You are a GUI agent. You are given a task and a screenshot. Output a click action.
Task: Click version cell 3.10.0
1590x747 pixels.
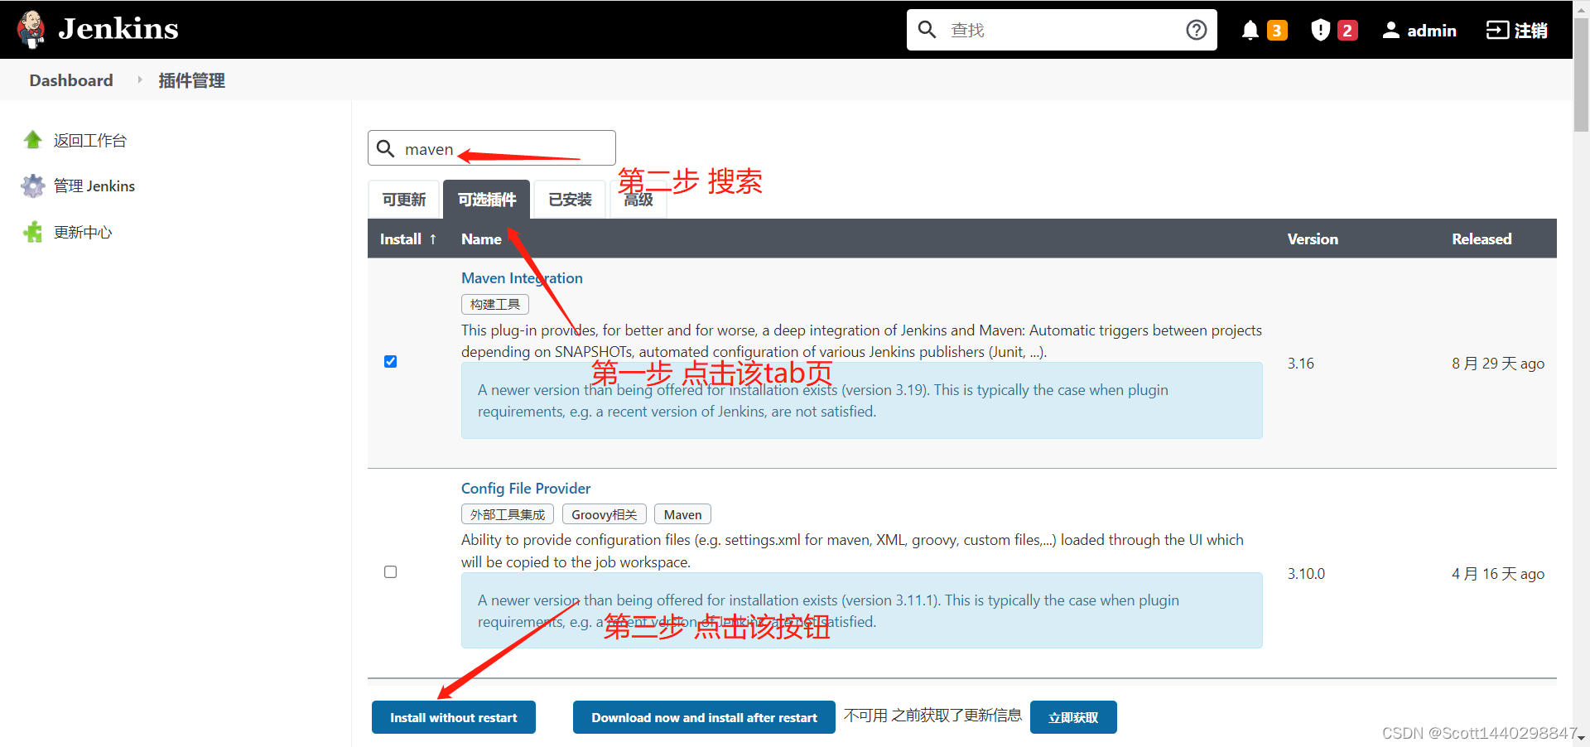pyautogui.click(x=1306, y=574)
